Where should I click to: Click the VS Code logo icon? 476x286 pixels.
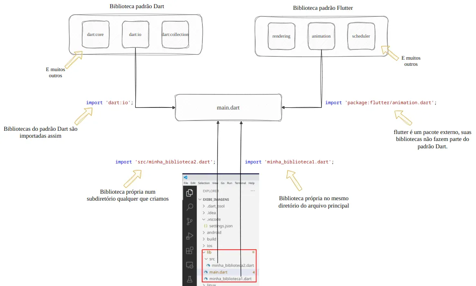pos(186,177)
